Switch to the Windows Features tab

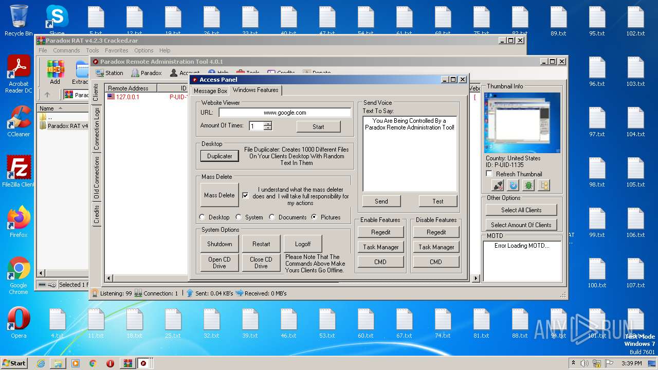255,90
